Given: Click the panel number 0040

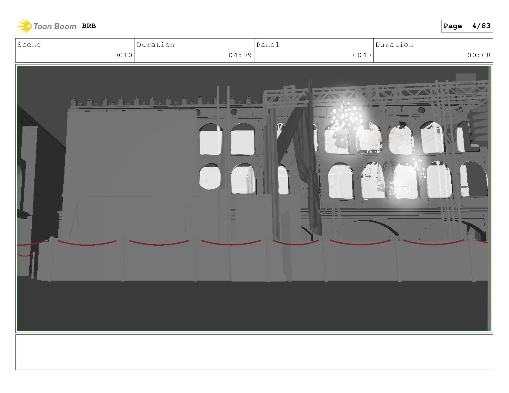Looking at the screenshot, I should click(362, 55).
